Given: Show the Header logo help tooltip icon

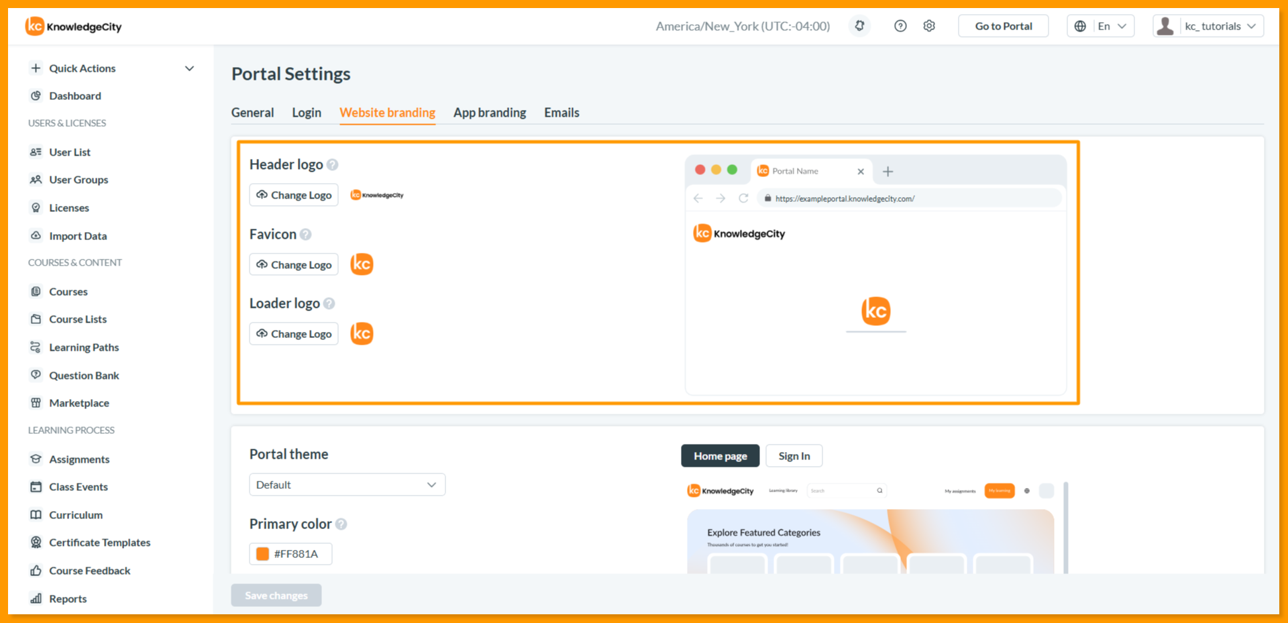Looking at the screenshot, I should 333,165.
